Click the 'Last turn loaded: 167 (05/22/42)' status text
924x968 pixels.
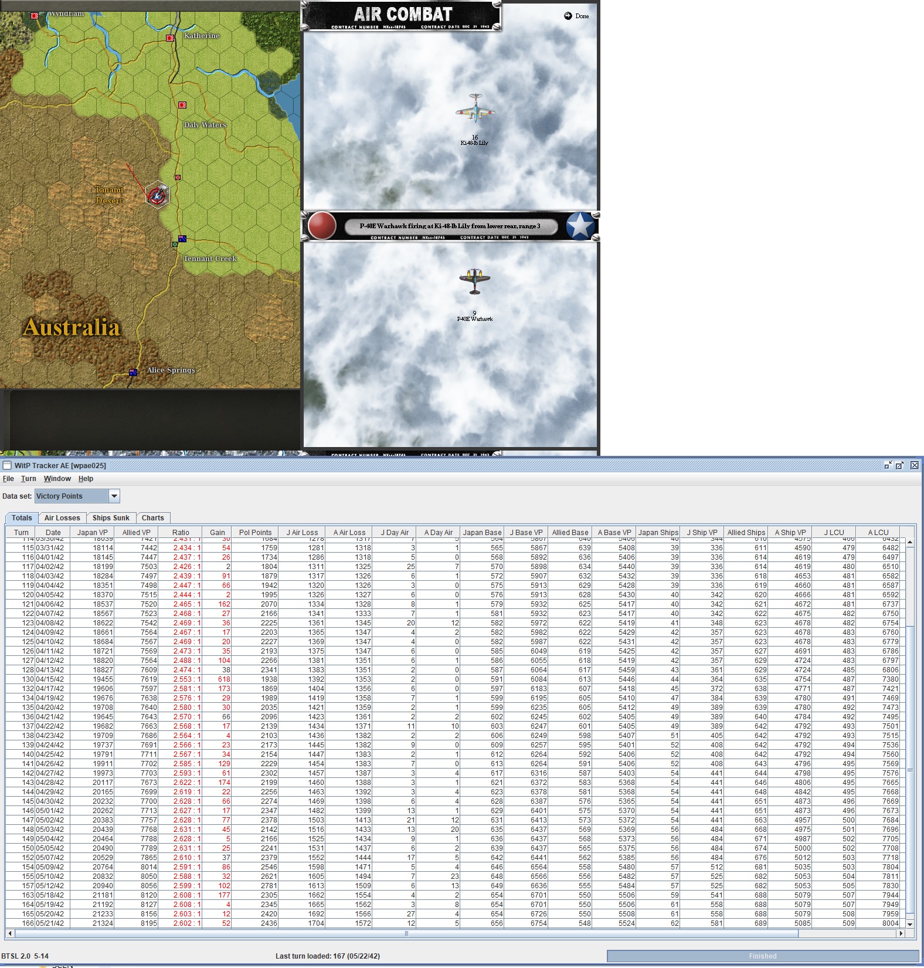(x=328, y=956)
